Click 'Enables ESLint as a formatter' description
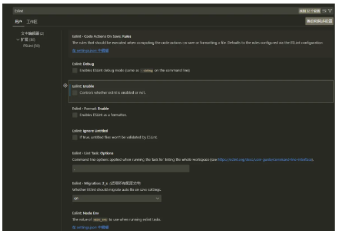This screenshot has width=340, height=231. click(103, 115)
